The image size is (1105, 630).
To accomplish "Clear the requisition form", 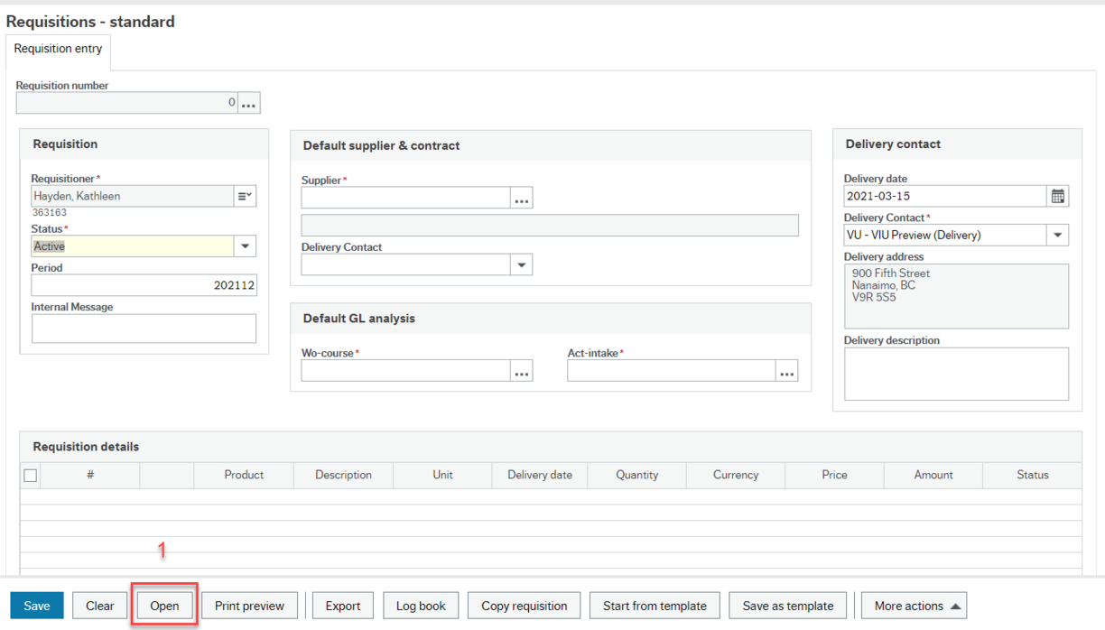I will pyautogui.click(x=99, y=606).
